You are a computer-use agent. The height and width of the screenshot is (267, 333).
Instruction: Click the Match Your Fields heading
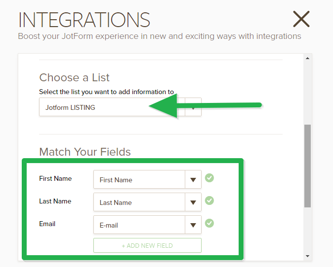pos(85,152)
